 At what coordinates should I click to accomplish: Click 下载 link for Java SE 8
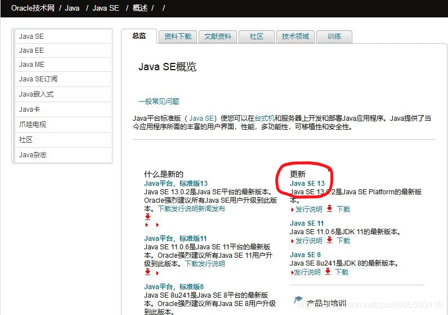(x=342, y=272)
